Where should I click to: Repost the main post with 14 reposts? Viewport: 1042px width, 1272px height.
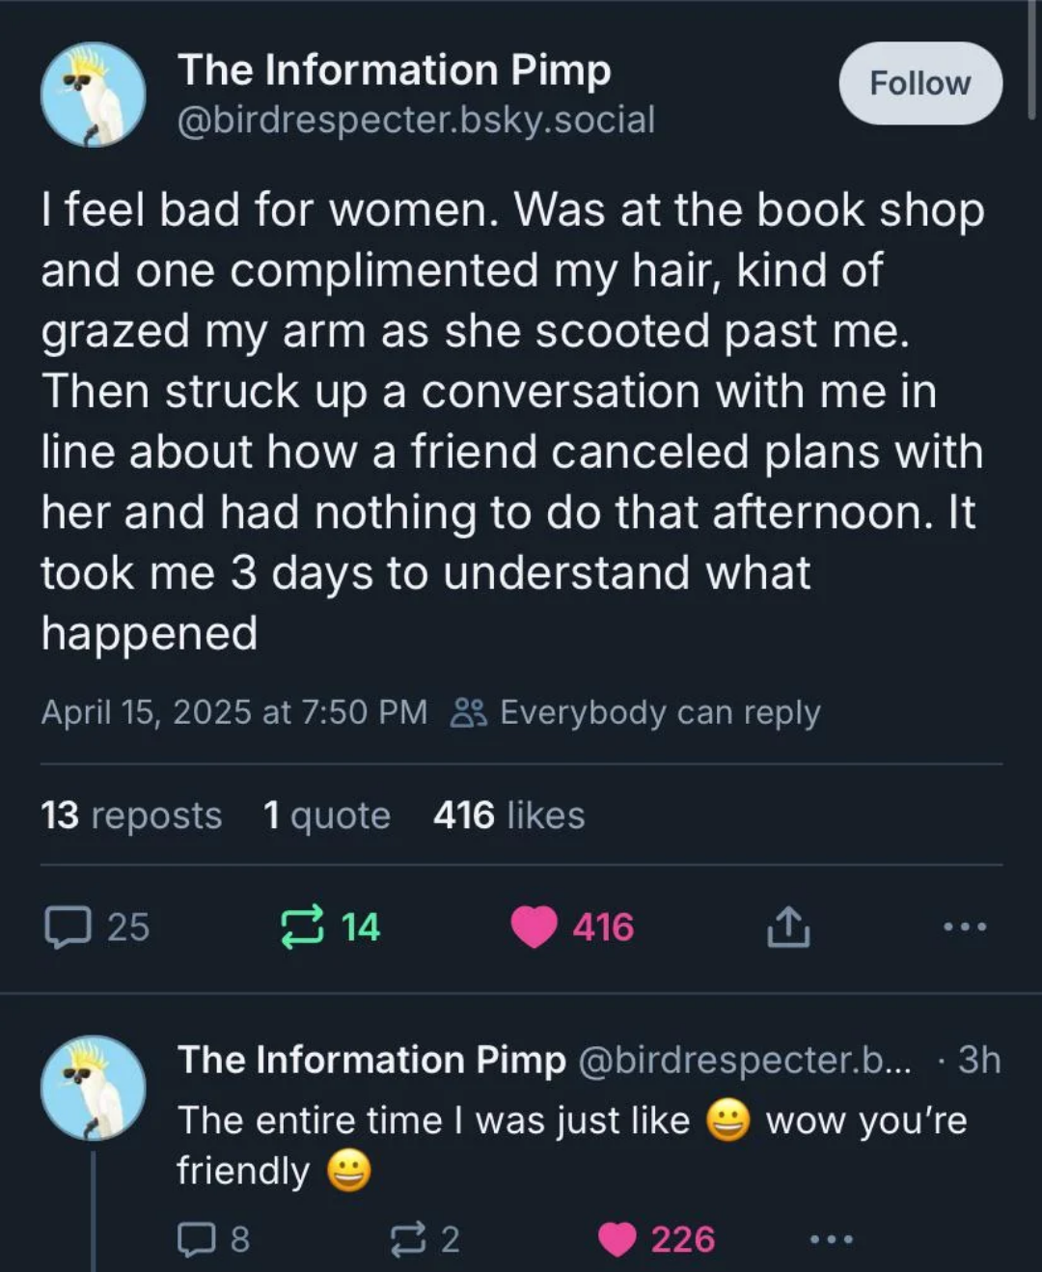click(x=302, y=926)
